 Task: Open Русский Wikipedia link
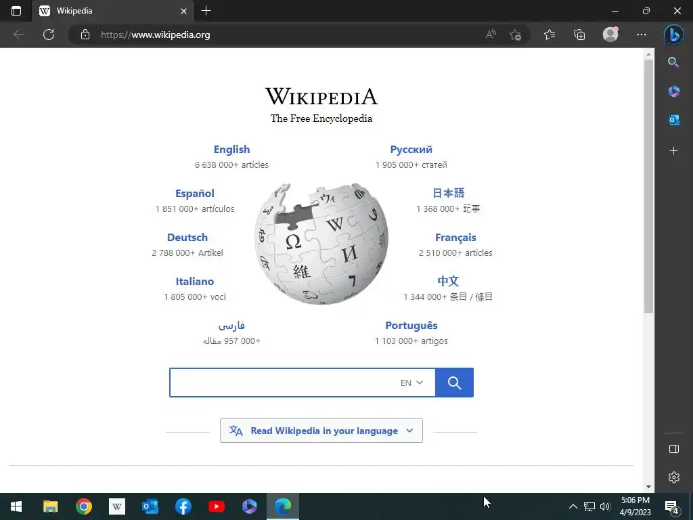pos(411,150)
